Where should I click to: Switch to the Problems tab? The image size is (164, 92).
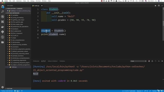tap(36, 61)
